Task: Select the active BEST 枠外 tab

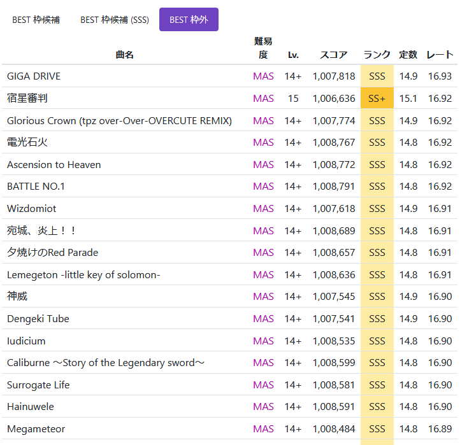Action: point(189,20)
